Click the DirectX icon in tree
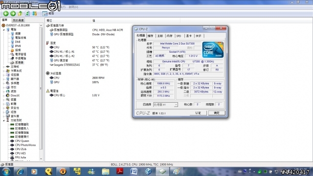Image resolution: width=313 pixels, height=176 pixels. [8, 95]
